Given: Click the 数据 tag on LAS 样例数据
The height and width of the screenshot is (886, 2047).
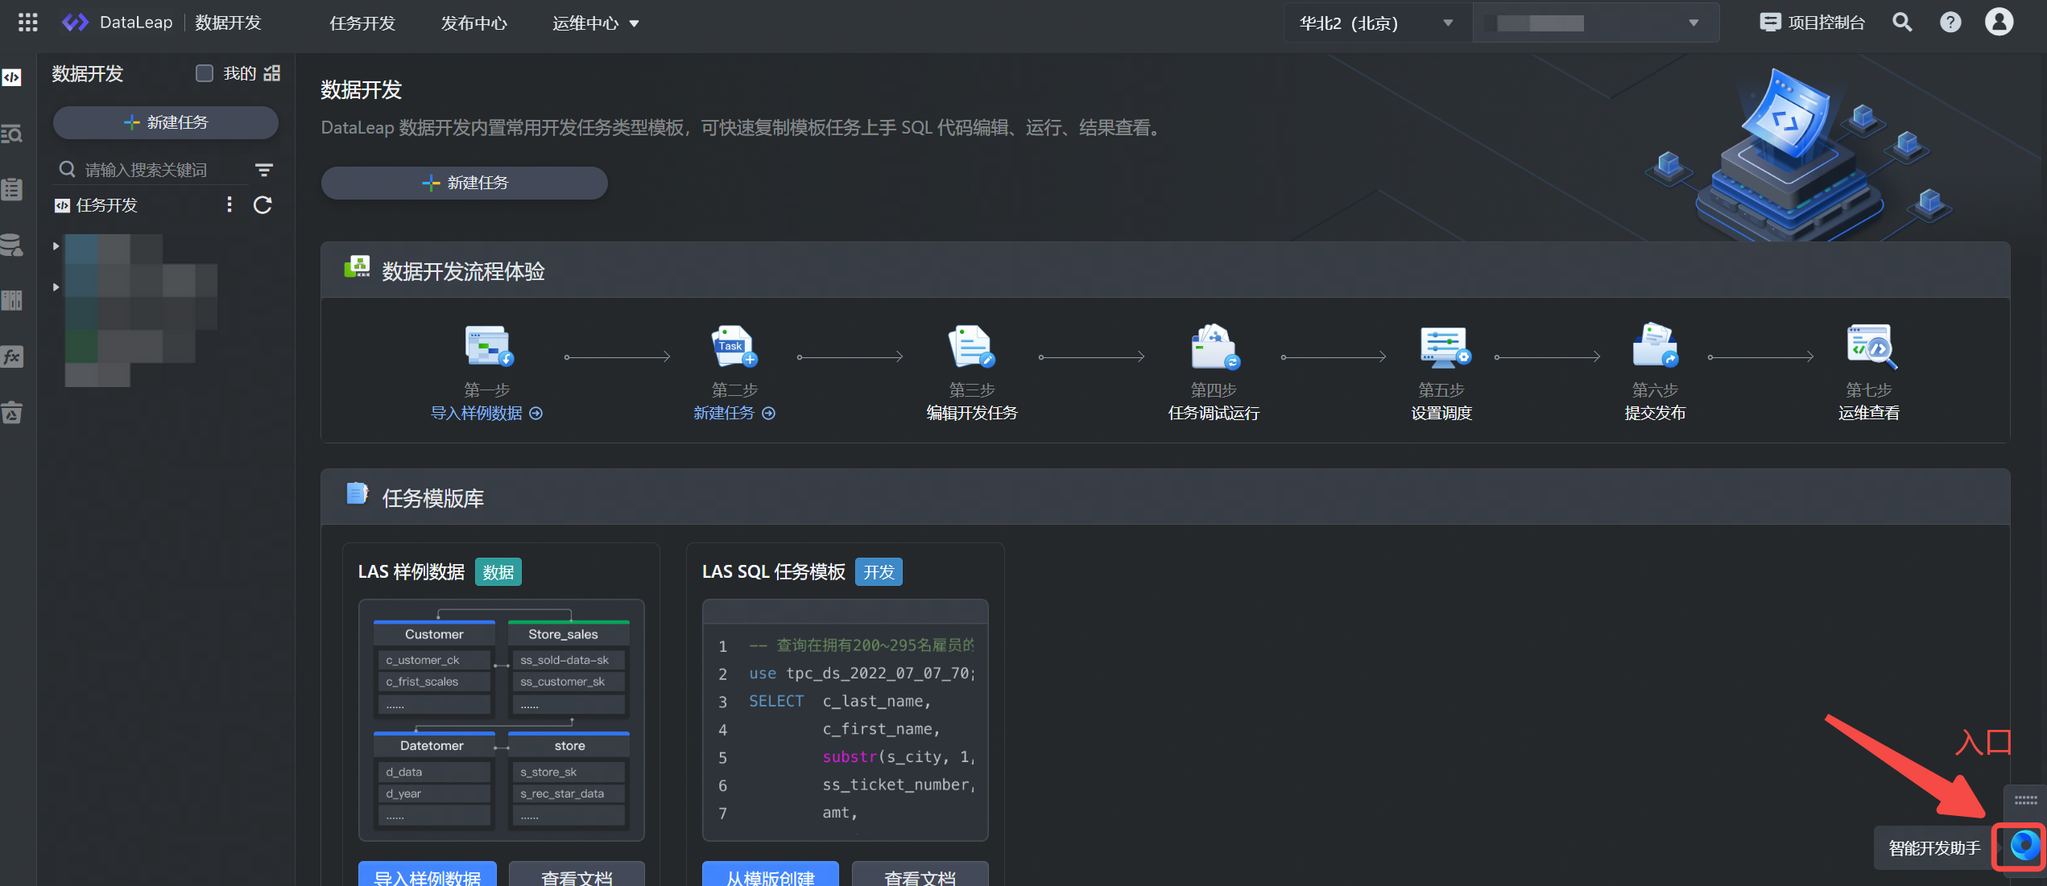Looking at the screenshot, I should point(498,572).
